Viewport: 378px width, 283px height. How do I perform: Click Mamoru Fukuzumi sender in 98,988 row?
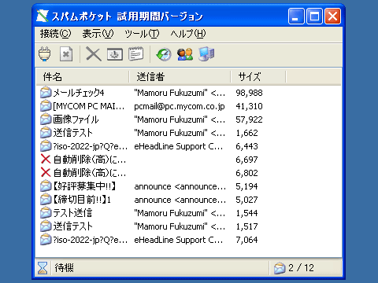tap(180, 93)
